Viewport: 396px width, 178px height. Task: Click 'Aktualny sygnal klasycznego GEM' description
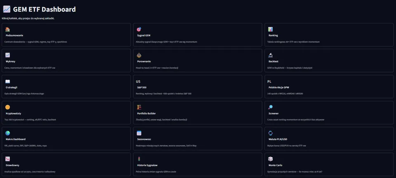pyautogui.click(x=166, y=42)
